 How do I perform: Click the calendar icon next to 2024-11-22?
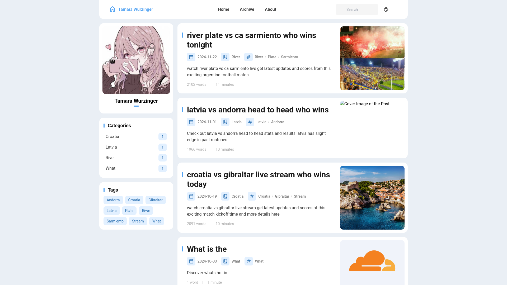(x=191, y=57)
